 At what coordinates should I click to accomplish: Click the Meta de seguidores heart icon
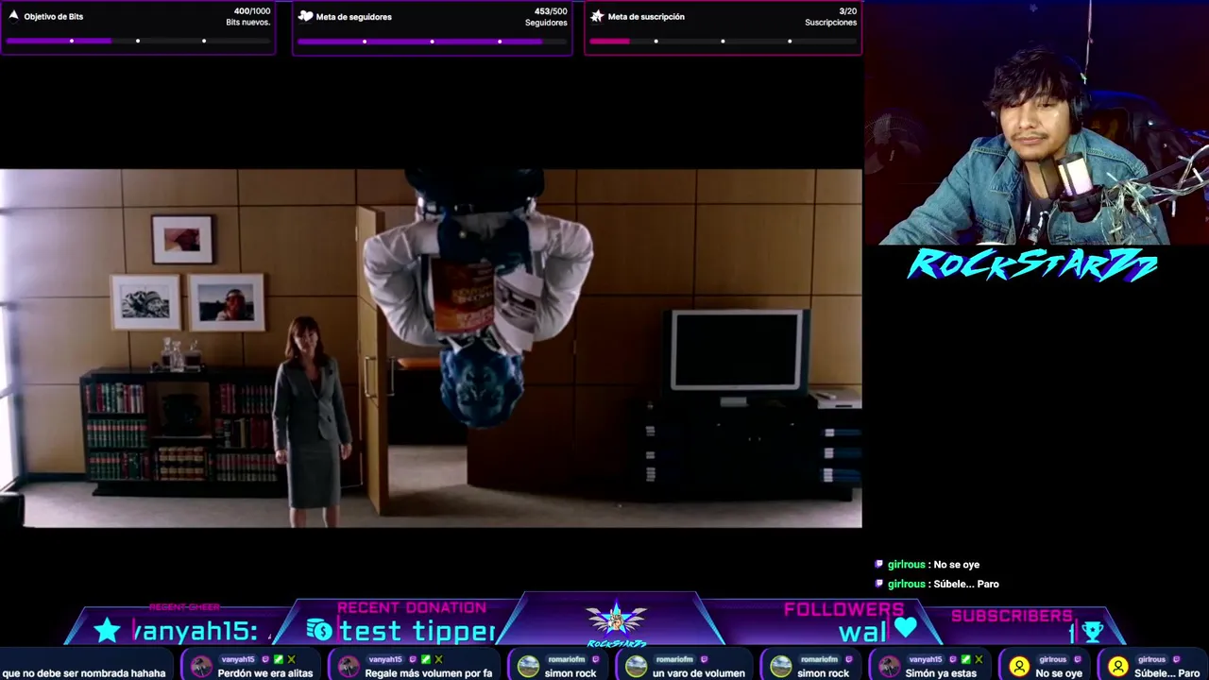[x=305, y=16]
